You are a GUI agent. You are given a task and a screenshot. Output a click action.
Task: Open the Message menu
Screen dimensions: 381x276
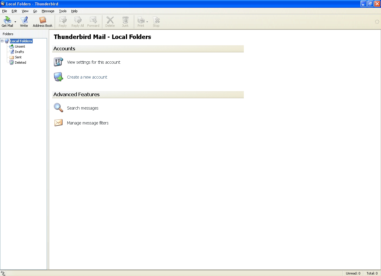pyautogui.click(x=48, y=11)
